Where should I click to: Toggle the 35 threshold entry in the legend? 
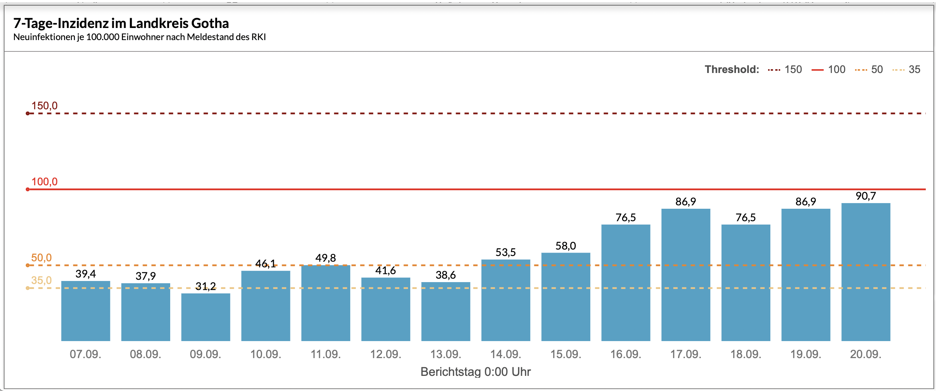point(906,70)
